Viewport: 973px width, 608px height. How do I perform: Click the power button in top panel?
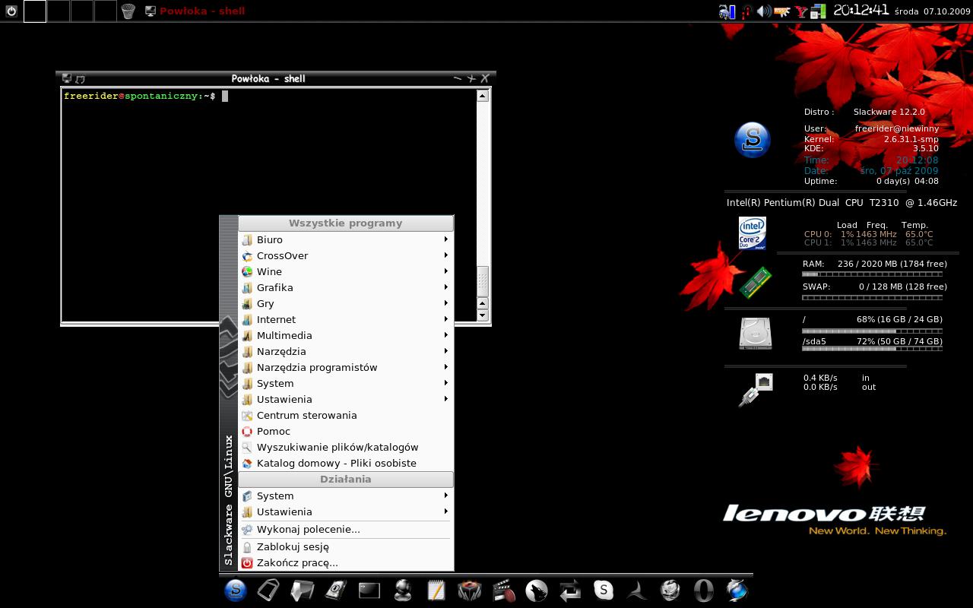[x=11, y=11]
